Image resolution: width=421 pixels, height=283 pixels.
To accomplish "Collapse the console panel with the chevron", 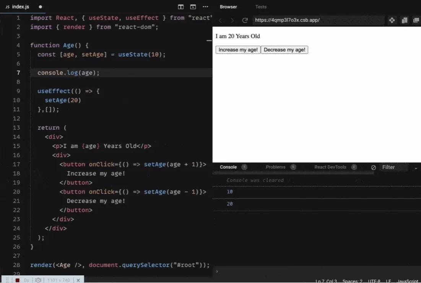I will click(416, 168).
